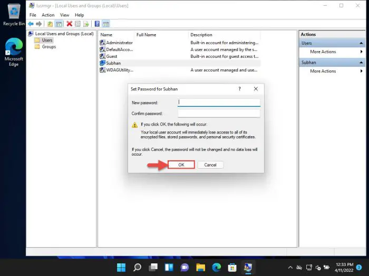Click 'Built-in account for guest access' description
Viewport: 369px width, 276px height.
(224, 56)
